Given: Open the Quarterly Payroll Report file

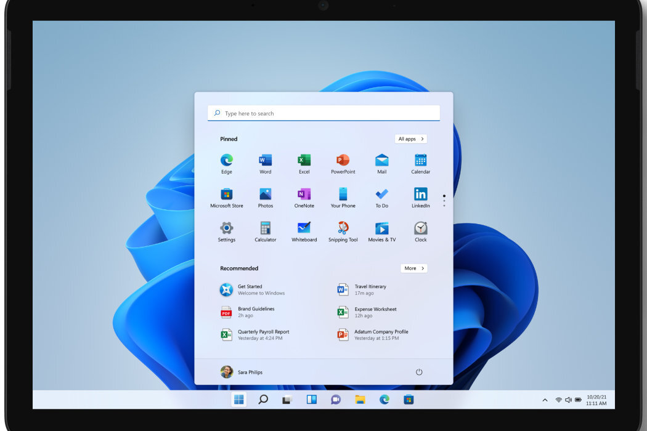Looking at the screenshot, I should coord(262,334).
